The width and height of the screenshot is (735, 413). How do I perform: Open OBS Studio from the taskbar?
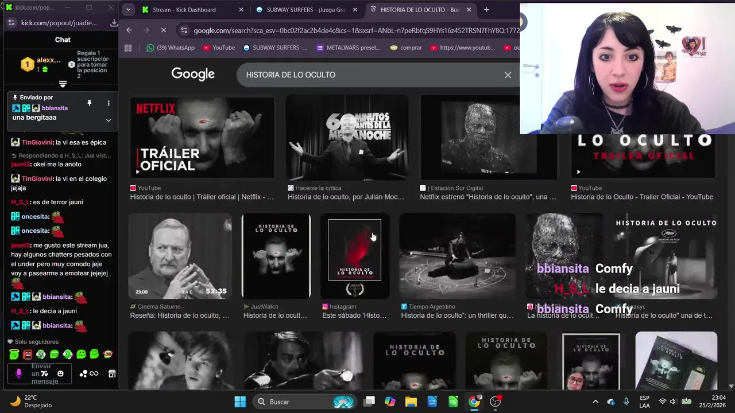(496, 402)
